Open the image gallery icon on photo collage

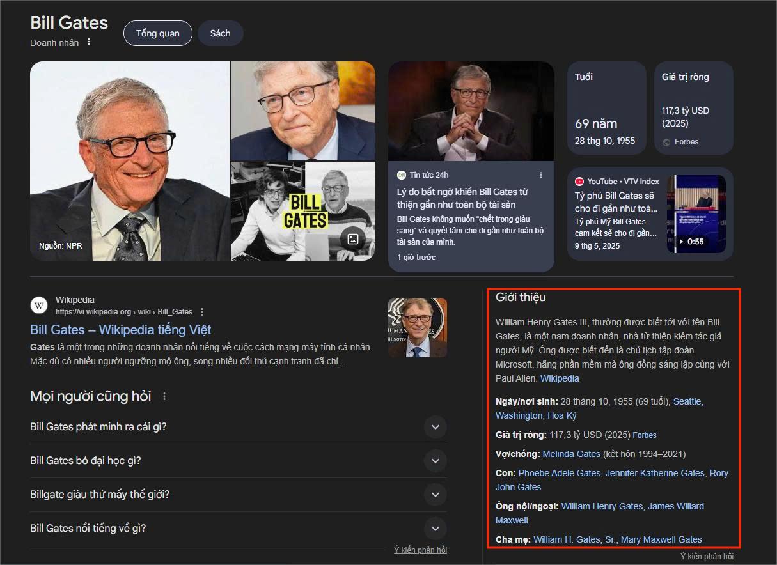pos(352,239)
